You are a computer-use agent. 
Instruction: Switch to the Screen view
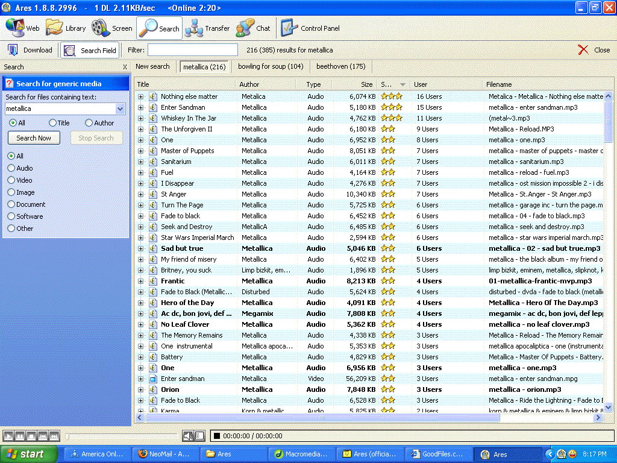click(x=112, y=28)
